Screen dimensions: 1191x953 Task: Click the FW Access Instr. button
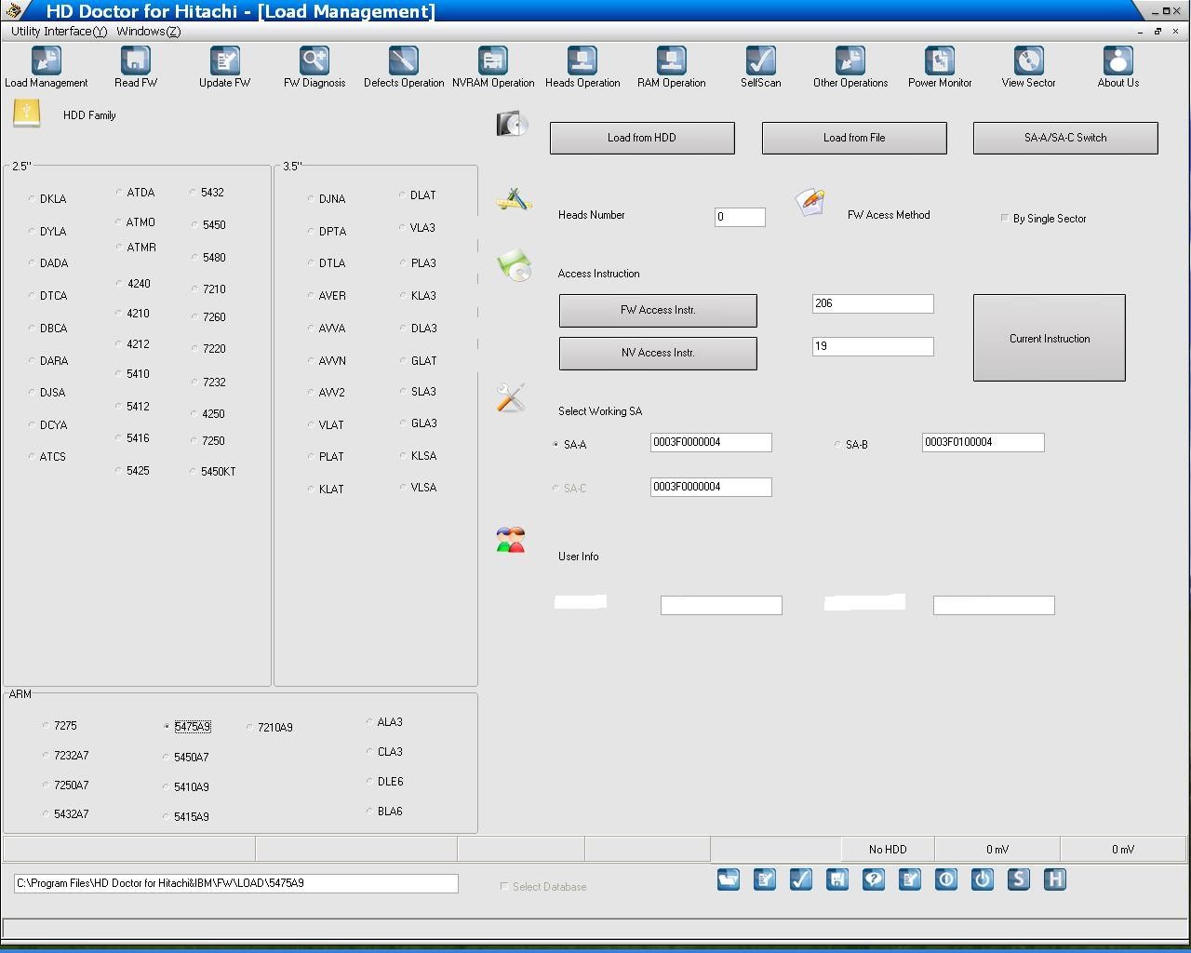click(658, 311)
